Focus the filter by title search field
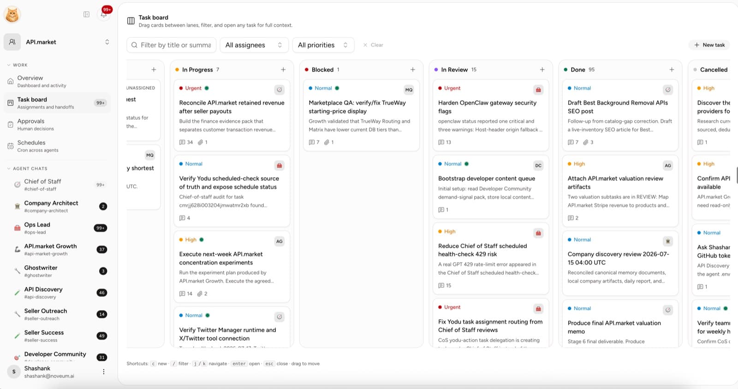The image size is (738, 389). point(172,45)
